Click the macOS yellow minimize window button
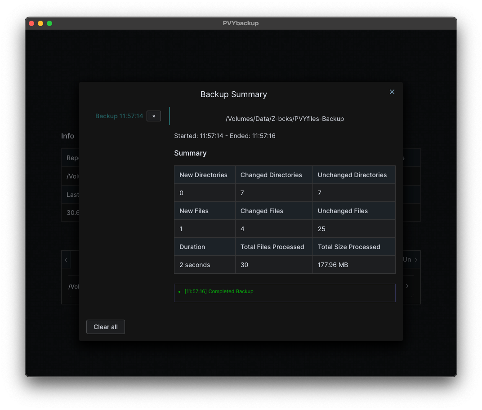 (40, 23)
